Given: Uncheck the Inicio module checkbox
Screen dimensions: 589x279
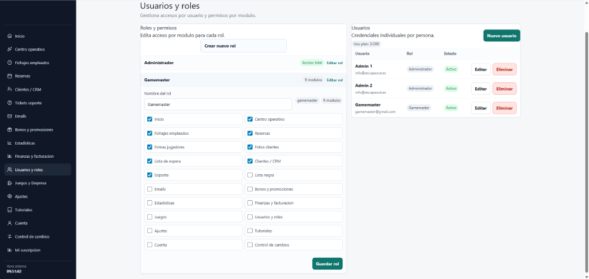Looking at the screenshot, I should coord(150,119).
